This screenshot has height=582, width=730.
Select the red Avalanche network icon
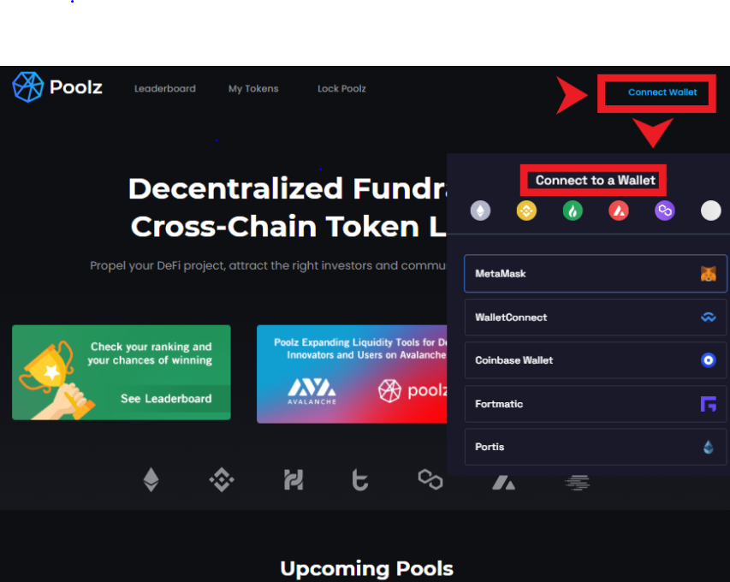619,211
